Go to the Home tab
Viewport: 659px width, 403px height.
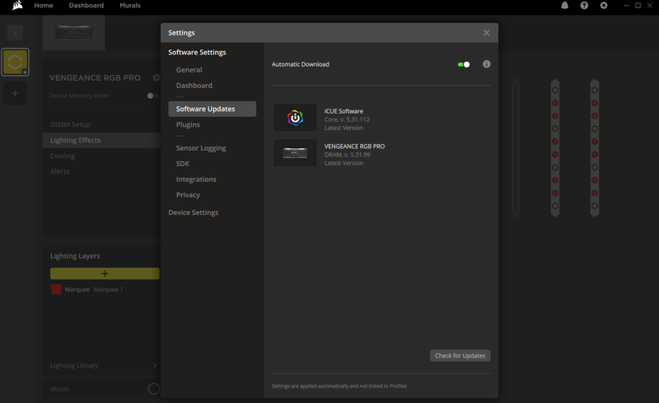[44, 6]
